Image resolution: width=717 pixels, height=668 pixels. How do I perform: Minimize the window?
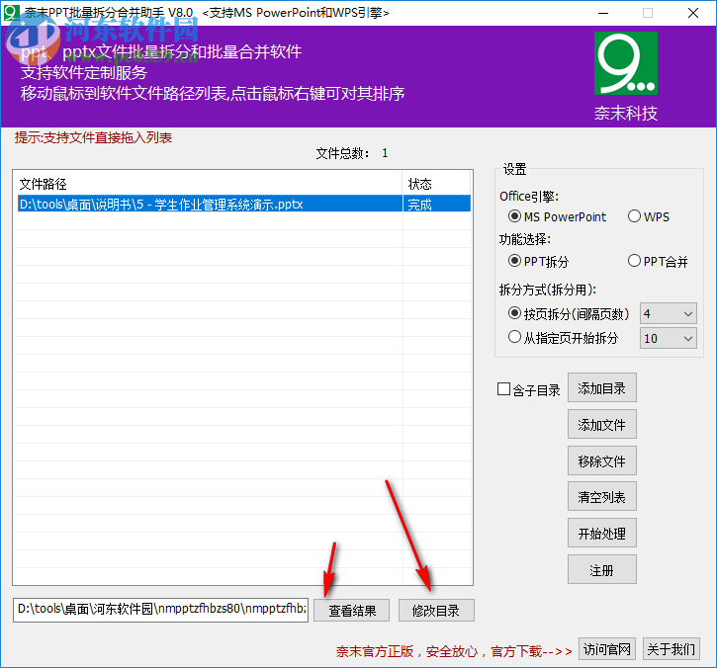pos(603,13)
